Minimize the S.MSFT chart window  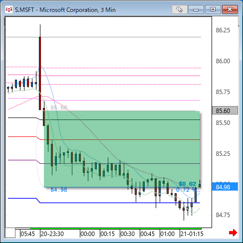196,9
